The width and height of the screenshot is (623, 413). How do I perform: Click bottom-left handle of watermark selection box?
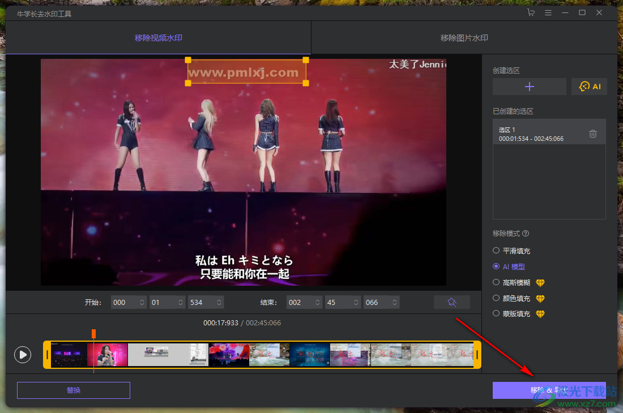tap(189, 83)
